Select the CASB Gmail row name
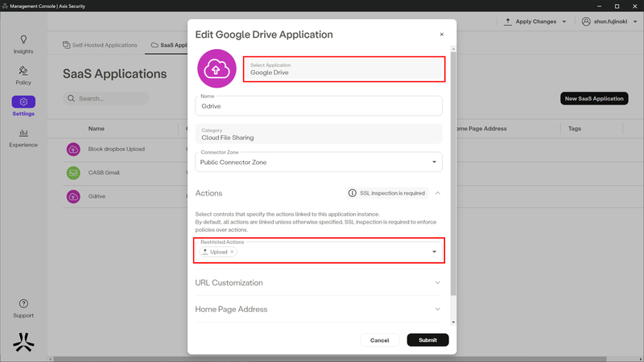The image size is (644, 362). tap(104, 173)
